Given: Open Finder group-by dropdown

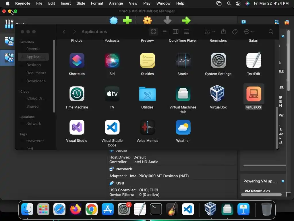Looking at the screenshot, I should pos(210,32).
